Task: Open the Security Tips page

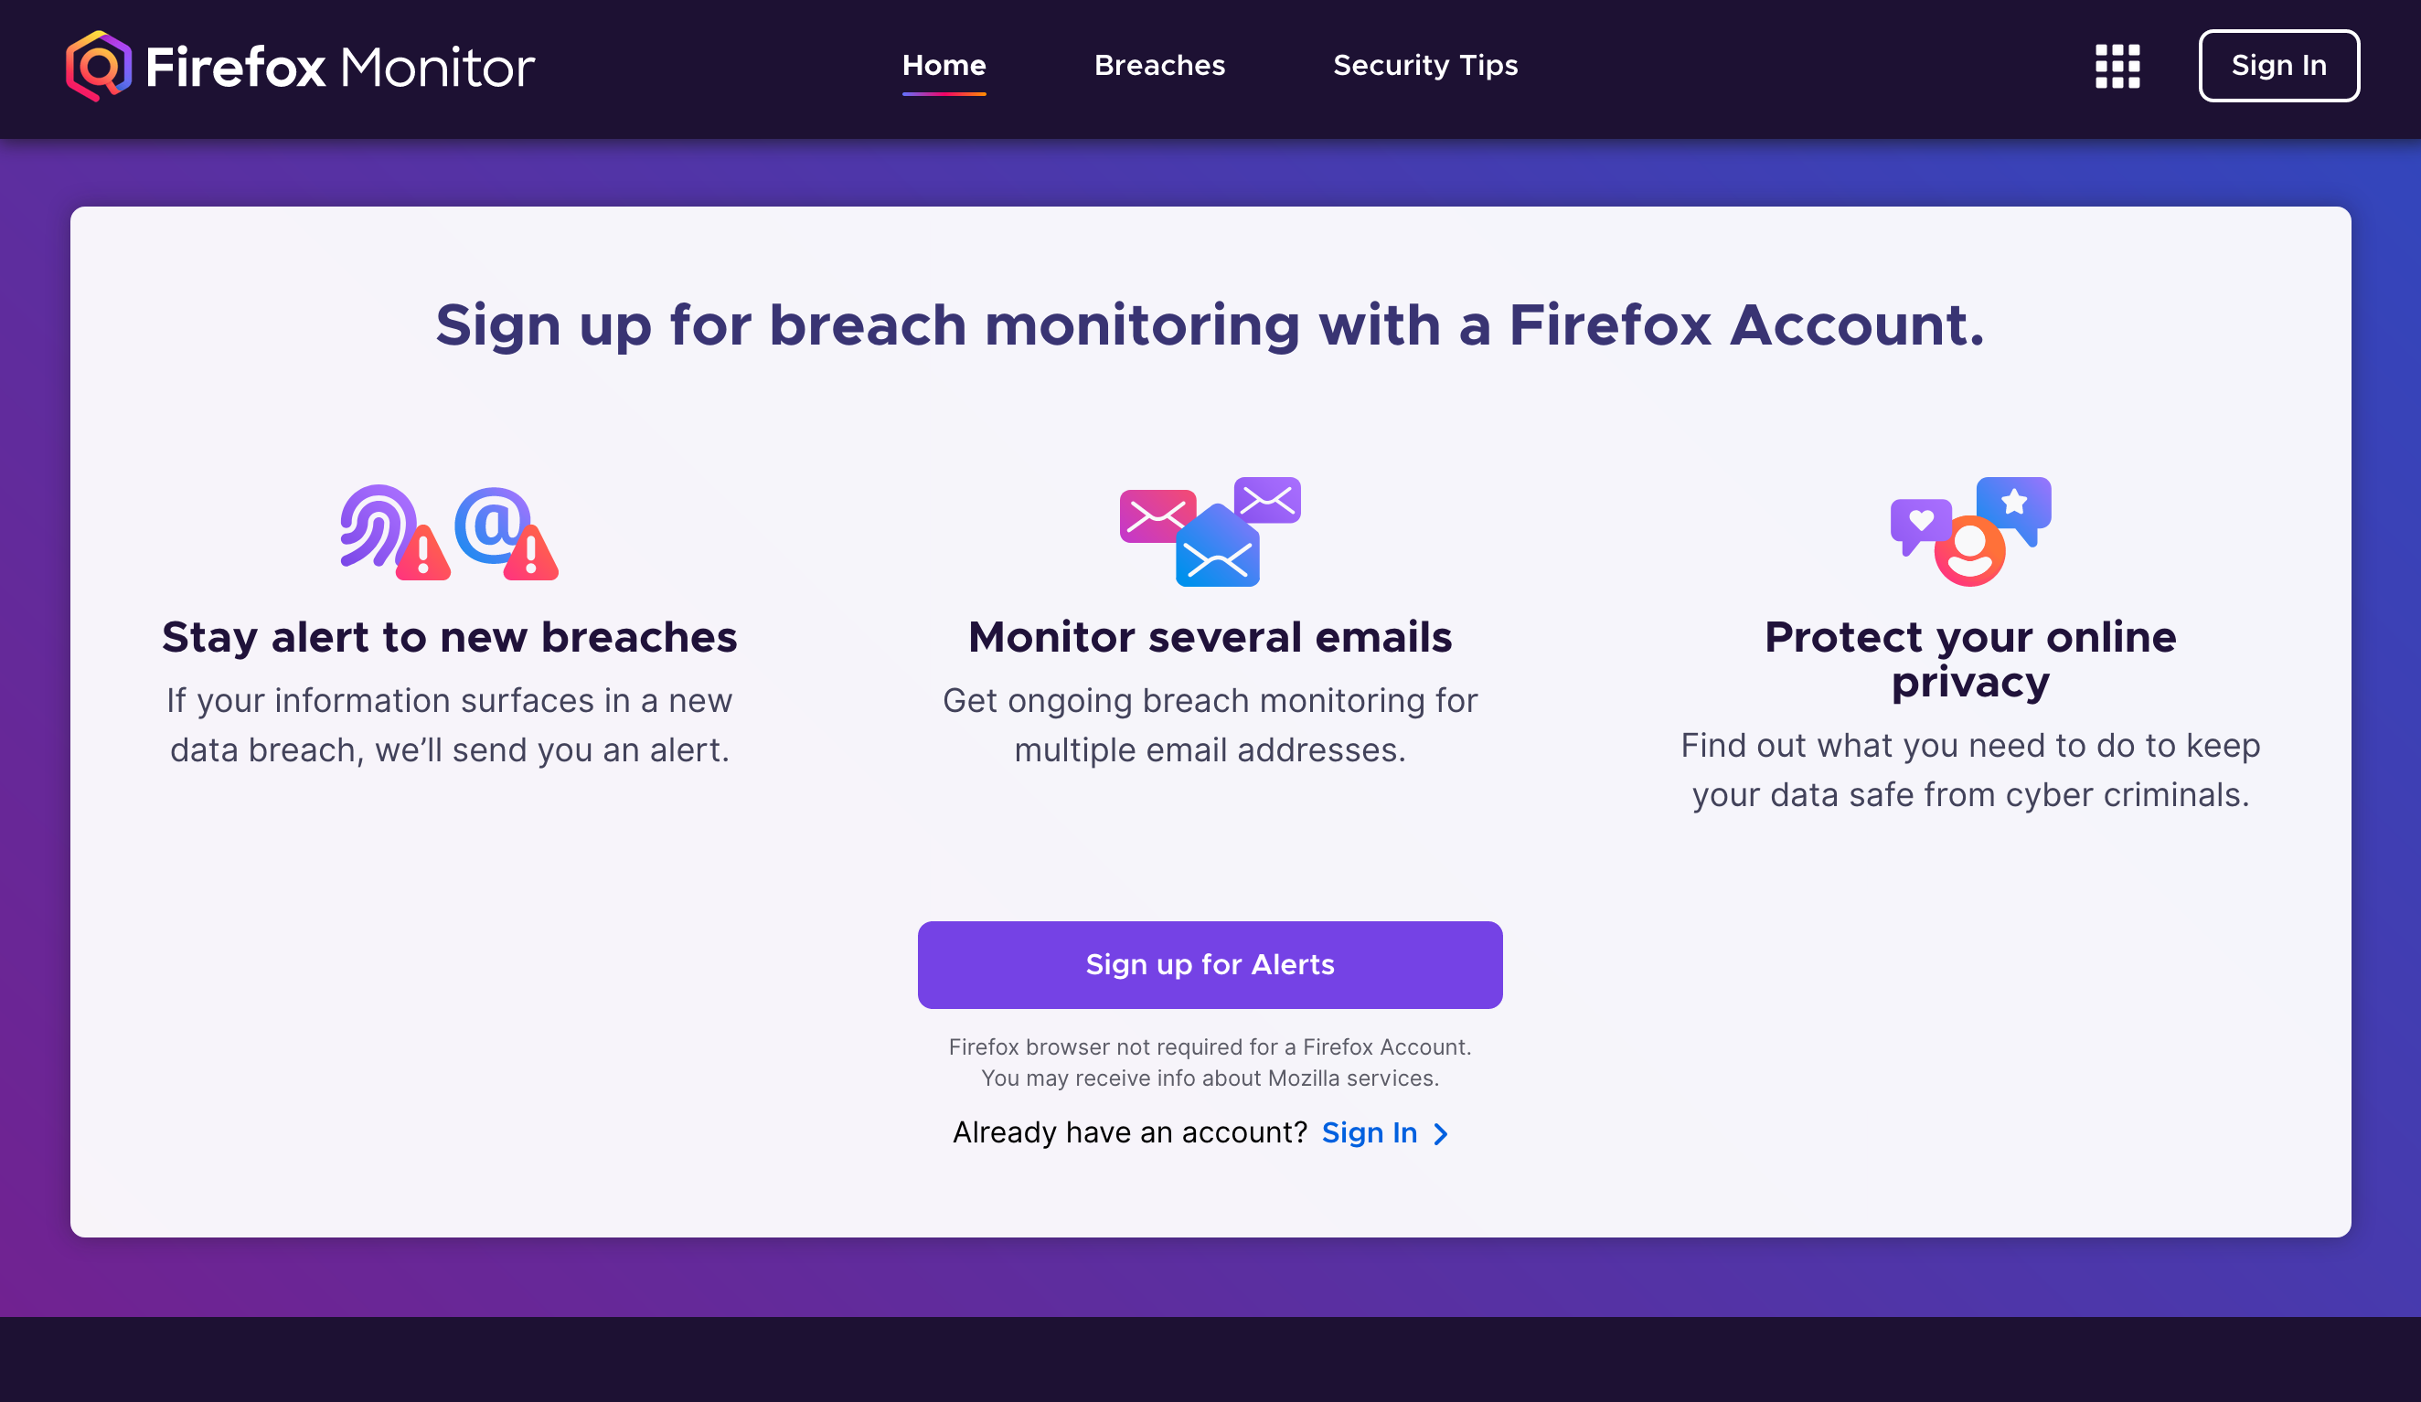Action: click(1424, 65)
